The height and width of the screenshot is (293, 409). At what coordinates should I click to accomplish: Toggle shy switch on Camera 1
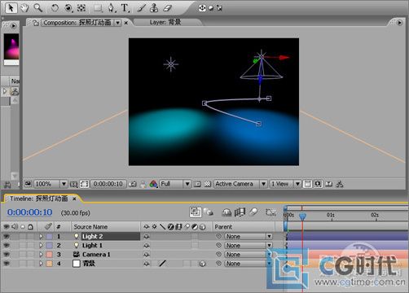[147, 255]
